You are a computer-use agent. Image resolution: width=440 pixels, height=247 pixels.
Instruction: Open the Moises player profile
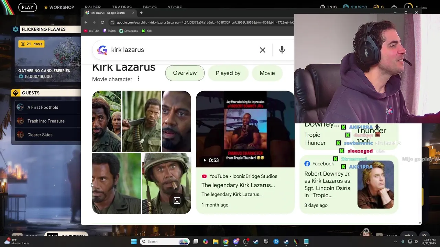(x=416, y=7)
